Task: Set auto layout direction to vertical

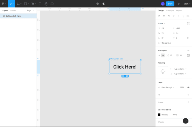Action: (x=159, y=55)
